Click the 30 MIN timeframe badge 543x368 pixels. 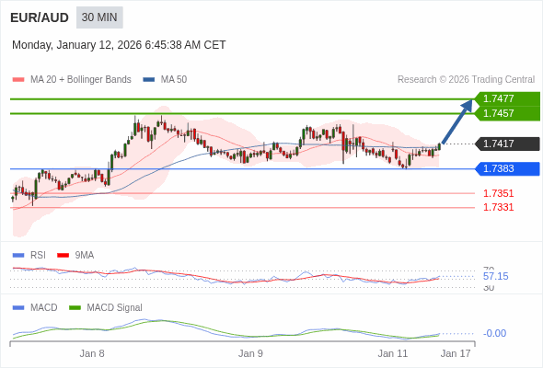point(99,17)
